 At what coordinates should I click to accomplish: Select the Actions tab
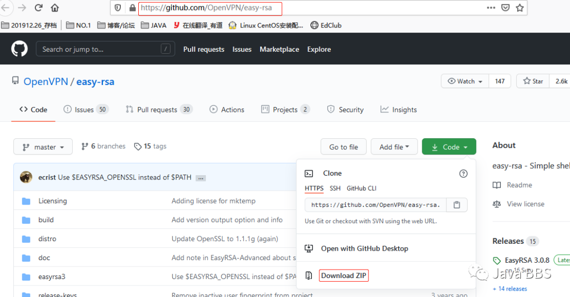[227, 110]
